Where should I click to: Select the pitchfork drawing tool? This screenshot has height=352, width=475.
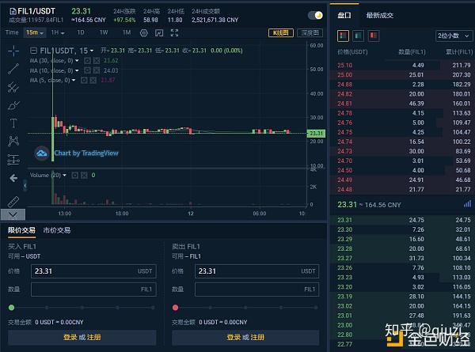(13, 87)
